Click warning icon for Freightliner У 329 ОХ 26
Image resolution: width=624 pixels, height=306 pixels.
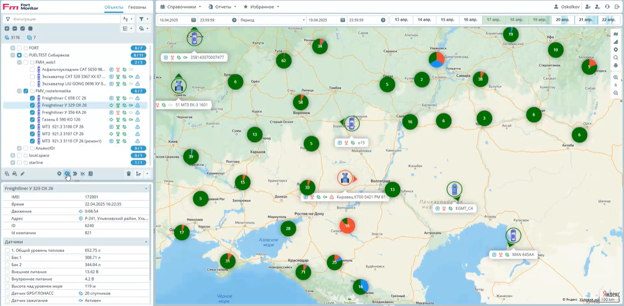(138, 105)
